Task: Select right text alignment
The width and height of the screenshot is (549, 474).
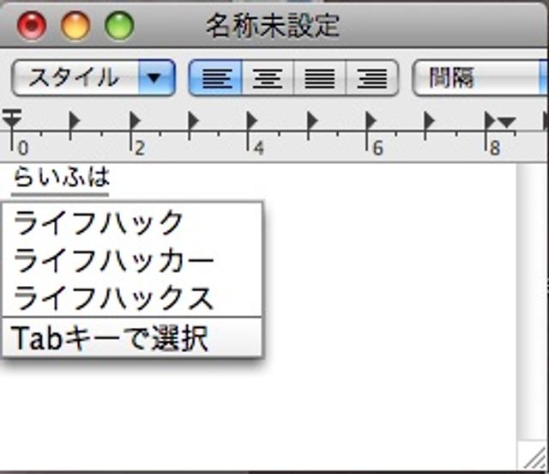Action: click(371, 77)
